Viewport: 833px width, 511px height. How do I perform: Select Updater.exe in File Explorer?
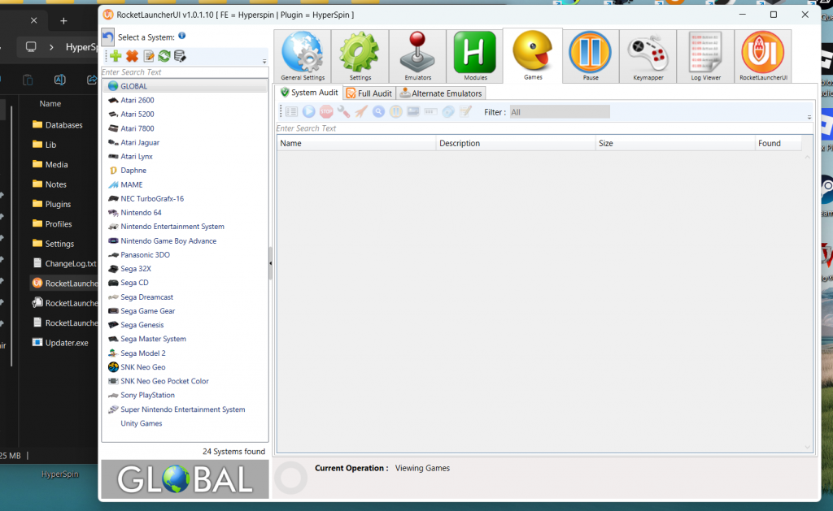60,343
